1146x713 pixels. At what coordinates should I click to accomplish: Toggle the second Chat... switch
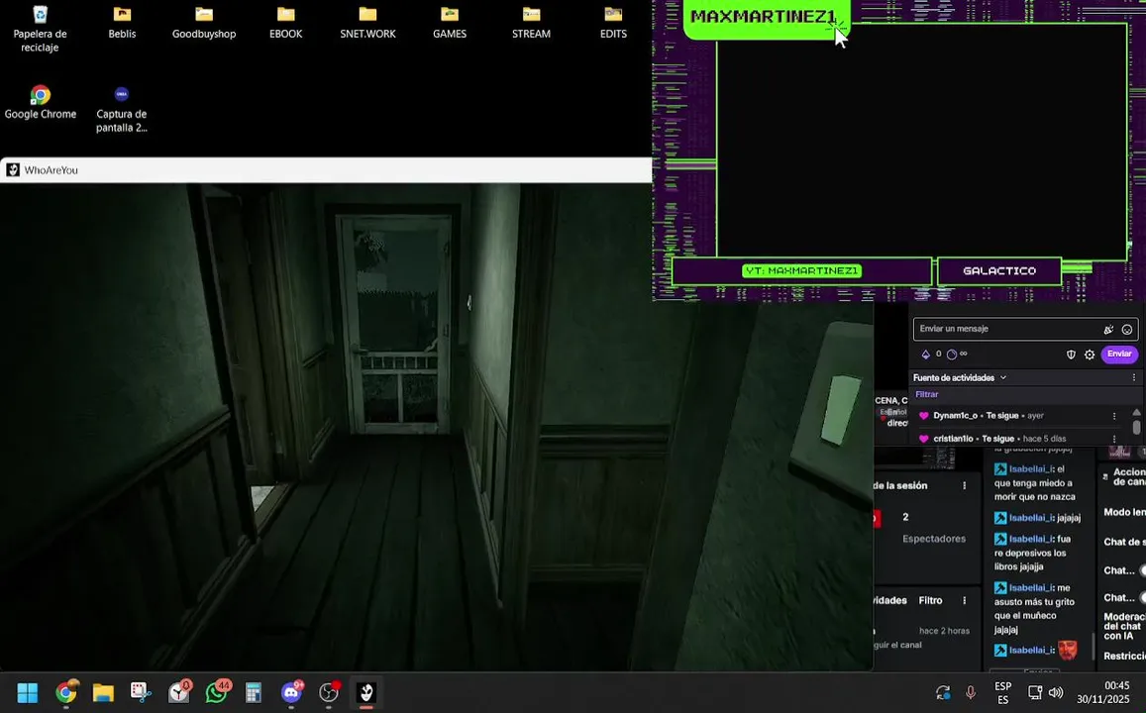(1141, 597)
